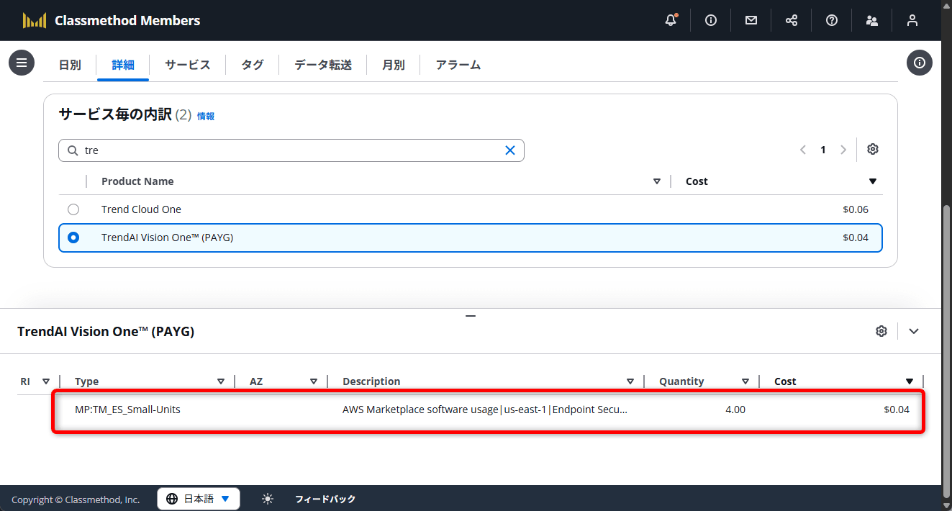Viewport: 952px width, 511px height.
Task: Click the フィードバック link
Action: coord(325,499)
